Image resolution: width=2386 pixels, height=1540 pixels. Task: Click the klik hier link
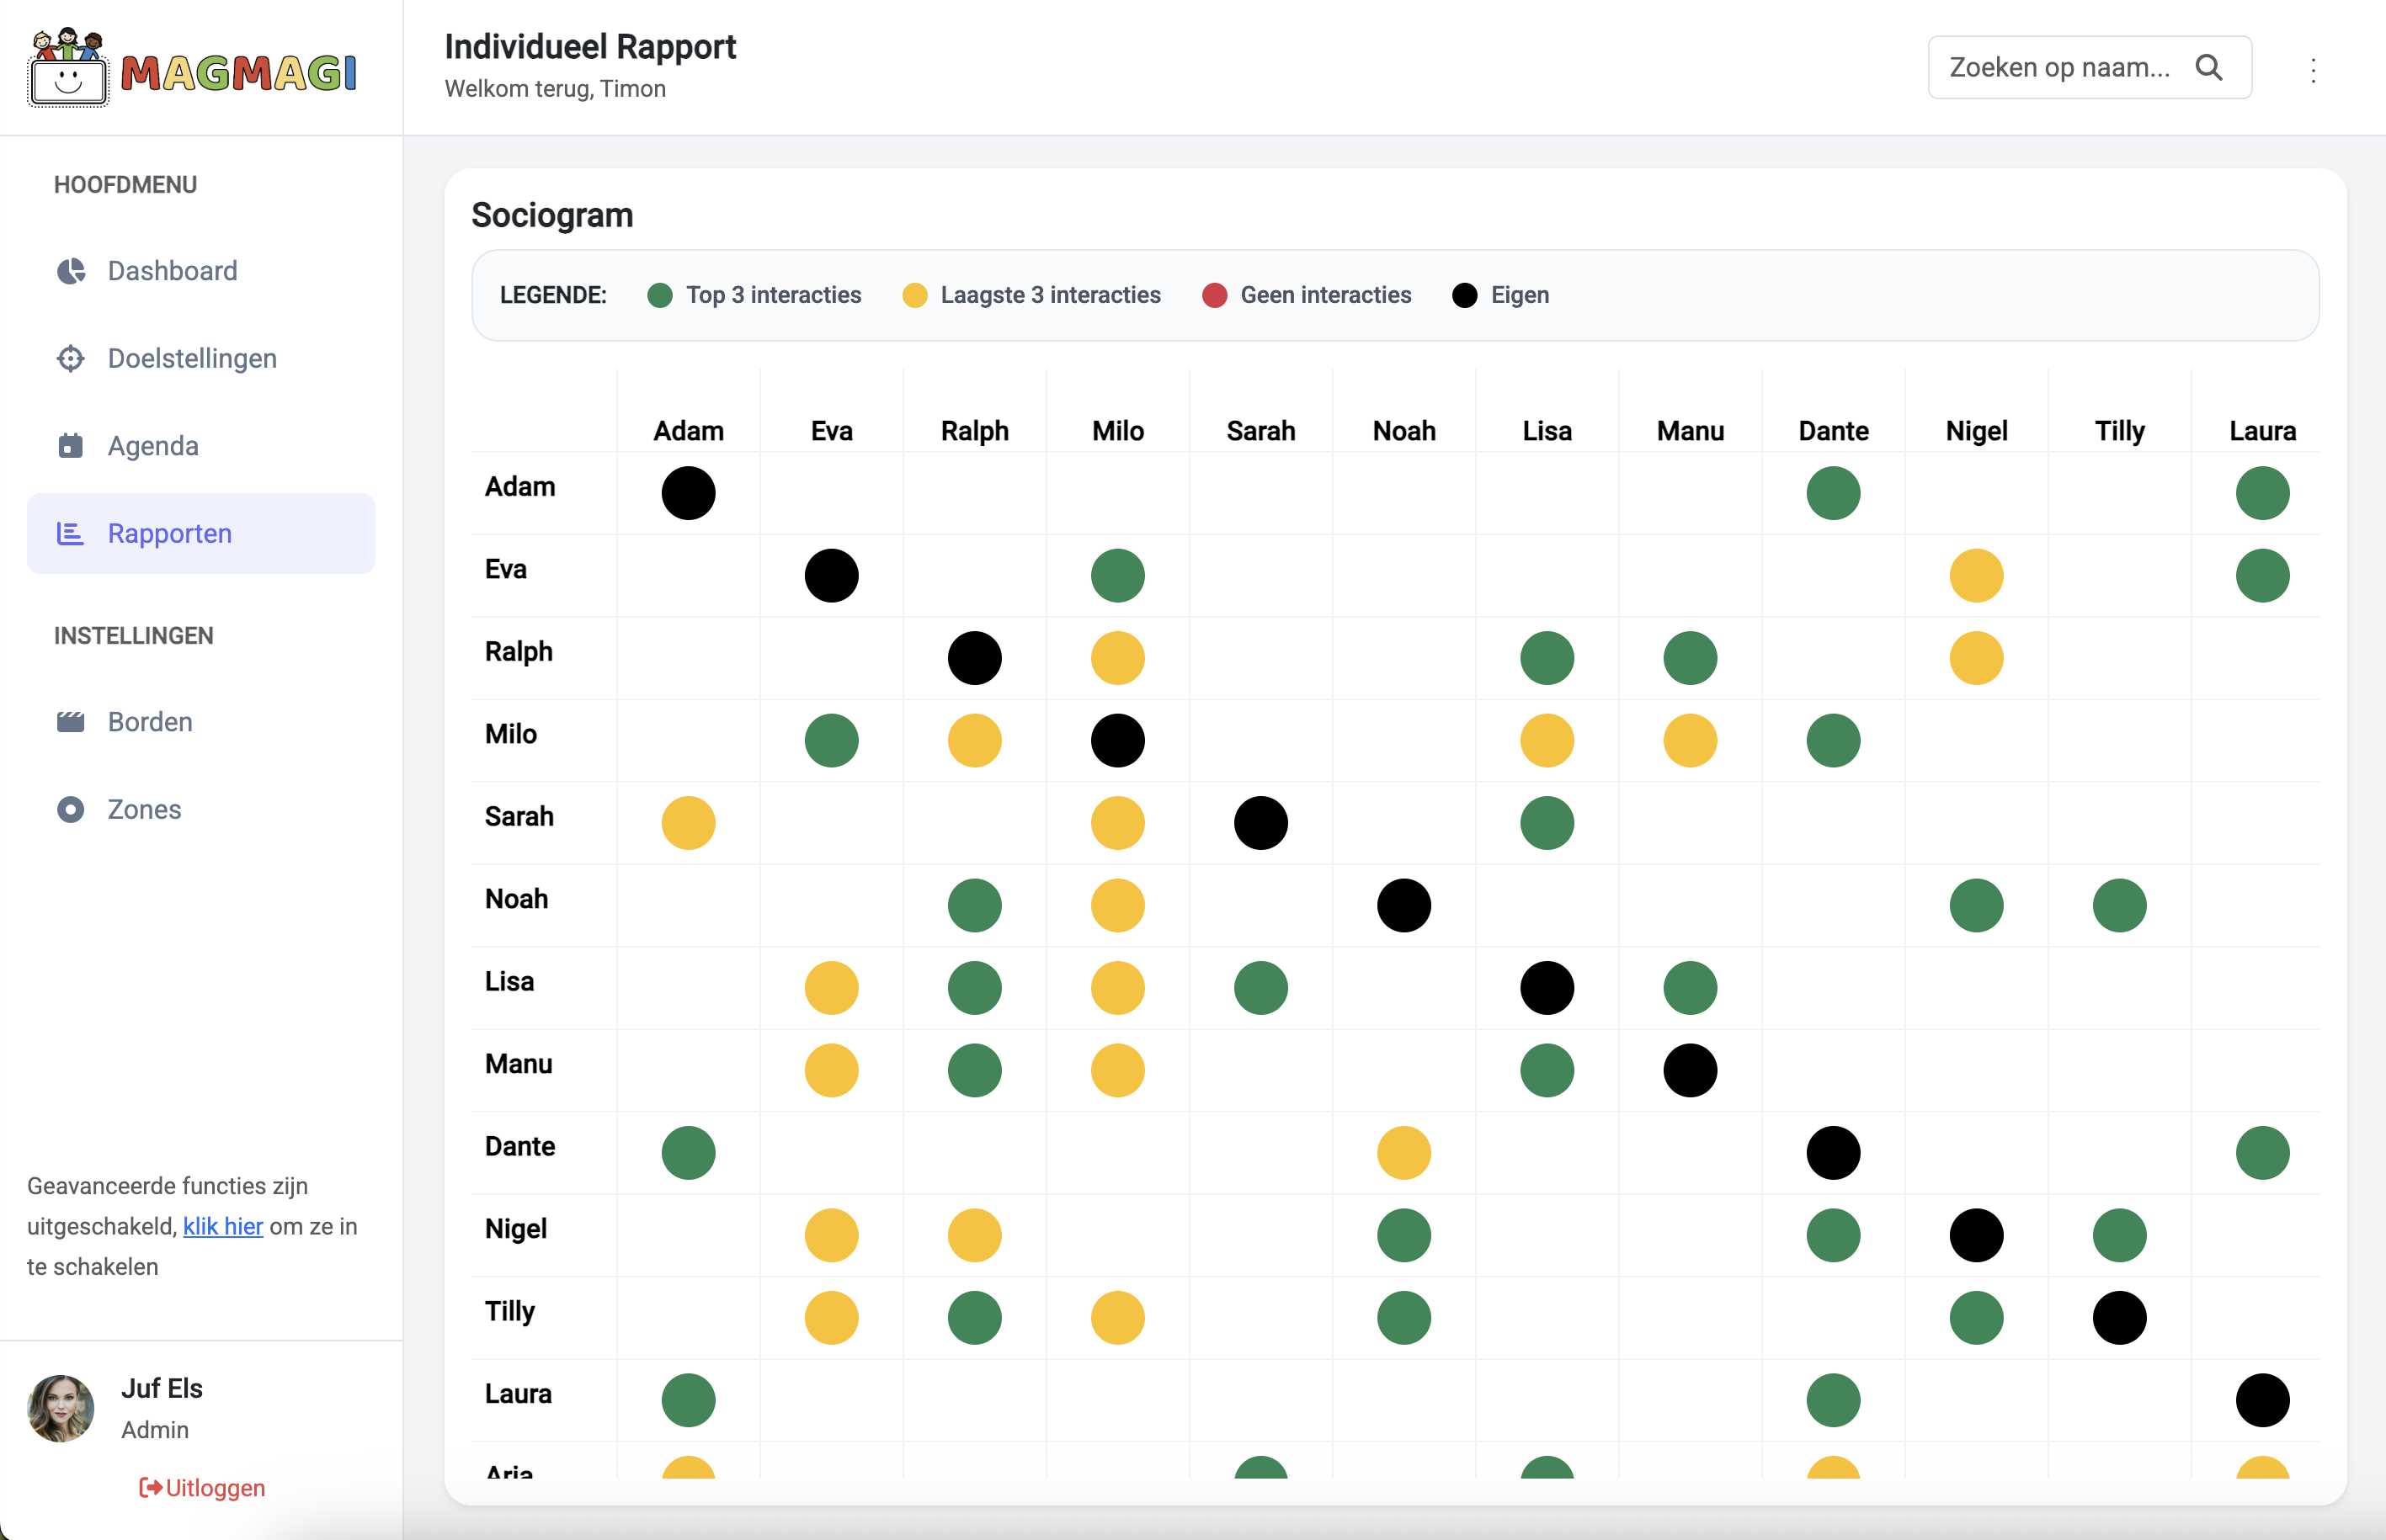pyautogui.click(x=222, y=1226)
